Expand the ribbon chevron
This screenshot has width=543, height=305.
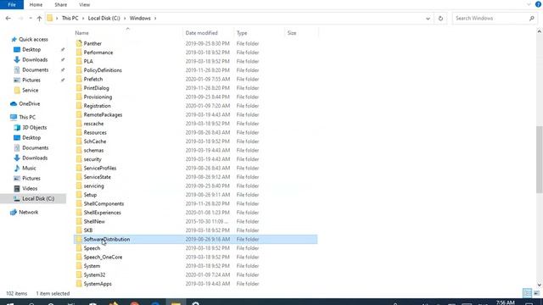click(529, 4)
